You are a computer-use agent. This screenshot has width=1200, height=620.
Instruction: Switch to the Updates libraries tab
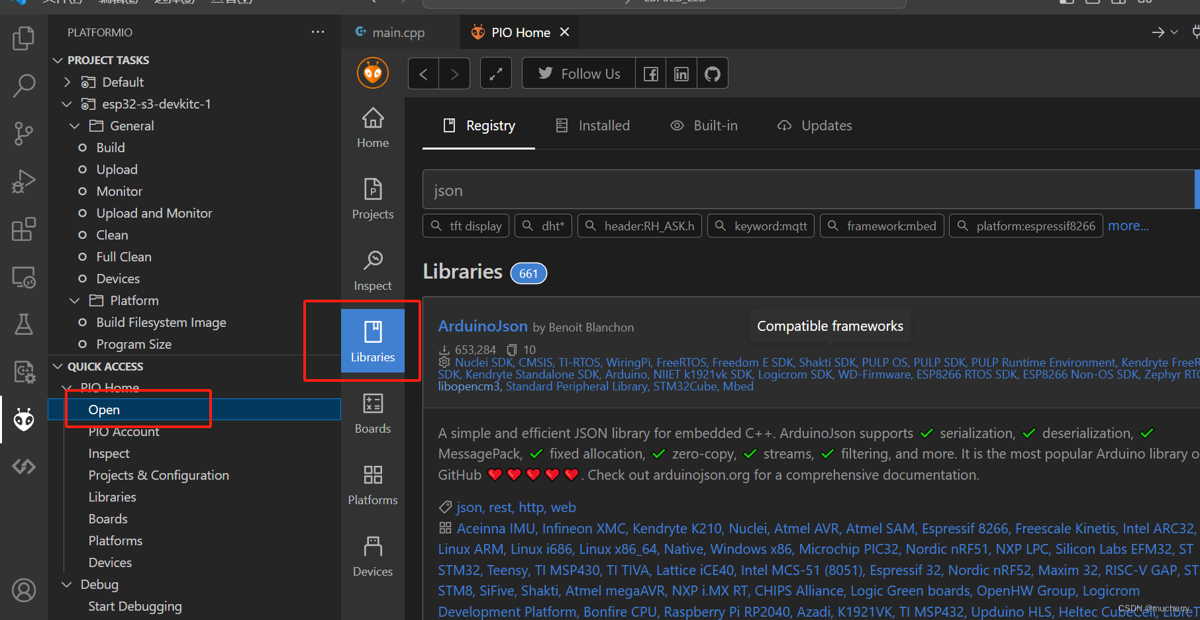(815, 126)
